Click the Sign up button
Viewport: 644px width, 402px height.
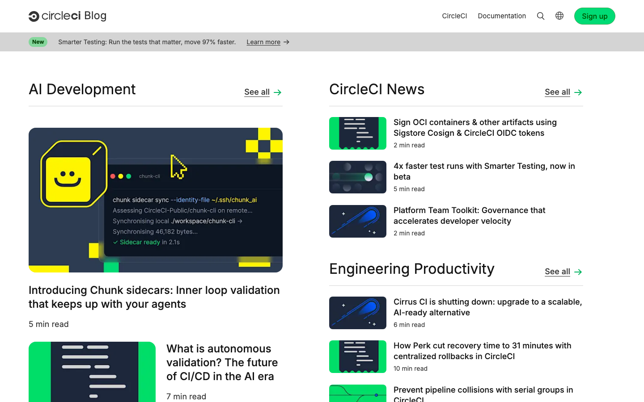point(595,16)
